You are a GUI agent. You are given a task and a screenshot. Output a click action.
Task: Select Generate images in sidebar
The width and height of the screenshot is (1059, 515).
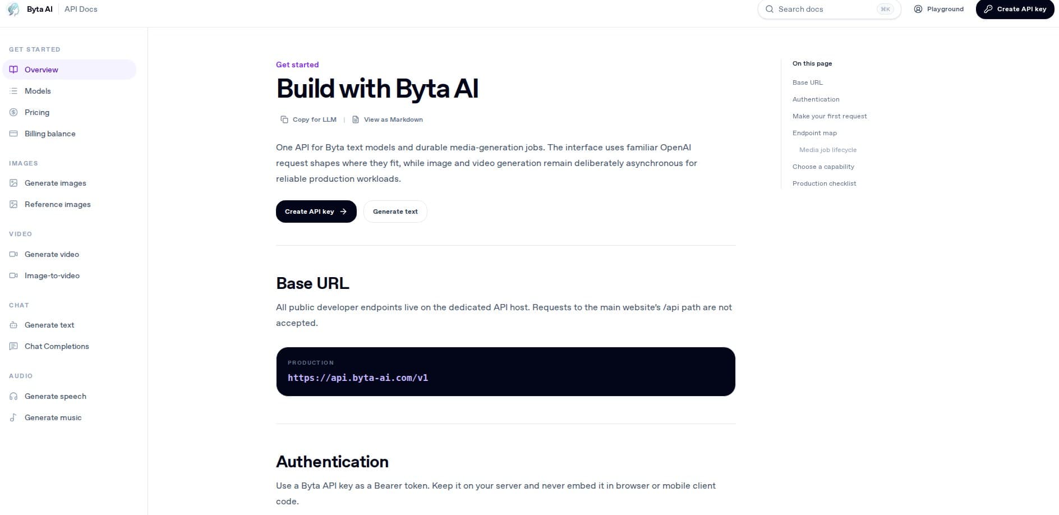tap(70, 183)
